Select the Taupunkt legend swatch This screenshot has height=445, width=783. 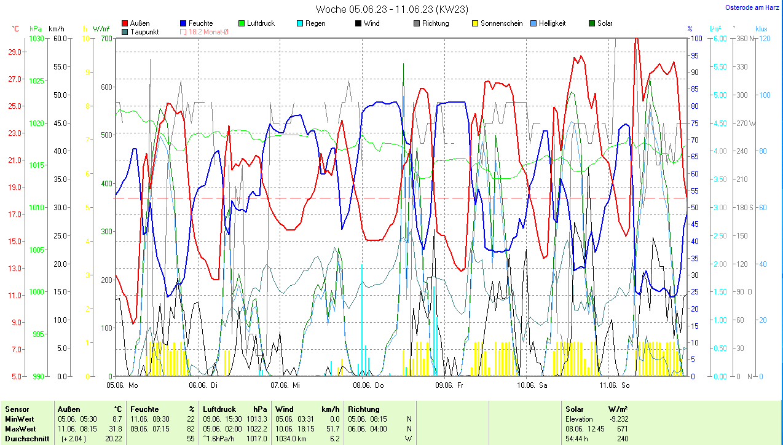tap(125, 32)
